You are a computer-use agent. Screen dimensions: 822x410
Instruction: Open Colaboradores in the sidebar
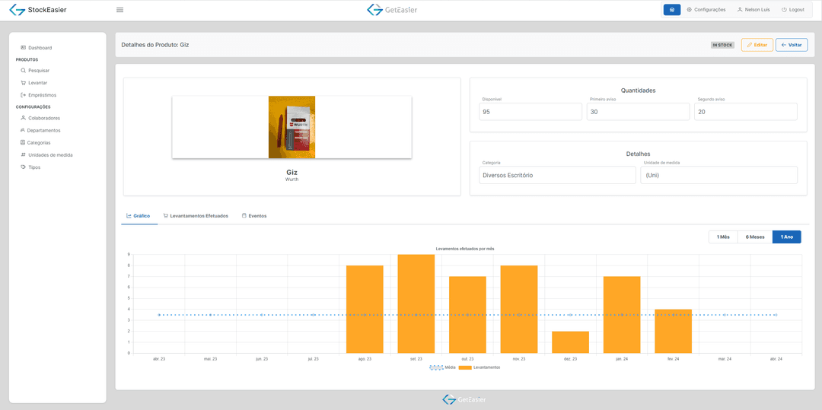43,118
